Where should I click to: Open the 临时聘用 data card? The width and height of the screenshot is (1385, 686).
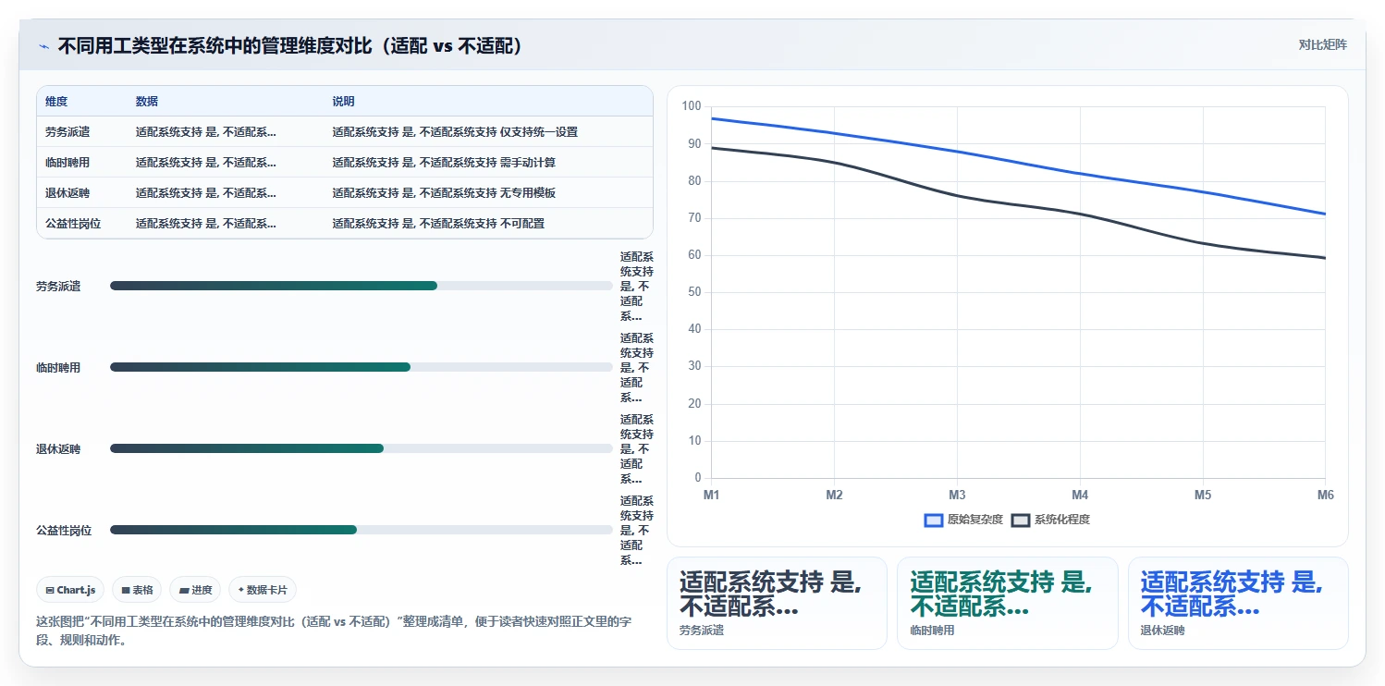pos(1007,603)
